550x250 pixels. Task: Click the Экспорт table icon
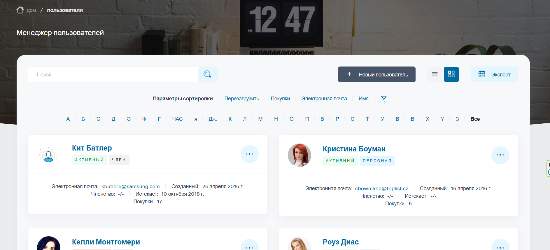[482, 74]
